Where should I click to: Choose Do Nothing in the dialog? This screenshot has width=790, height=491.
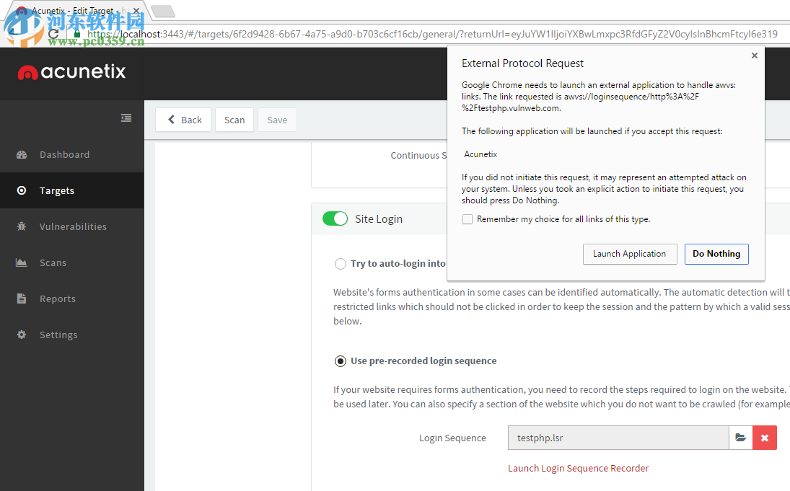[716, 254]
